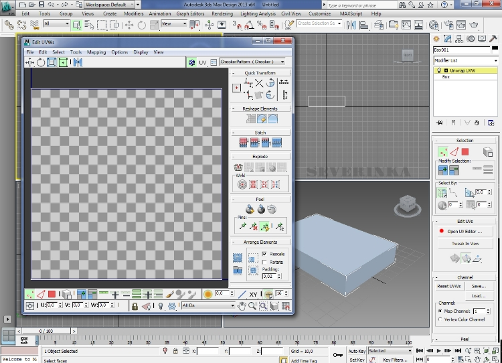
Task: Click the Padding value input field
Action: tap(270, 276)
